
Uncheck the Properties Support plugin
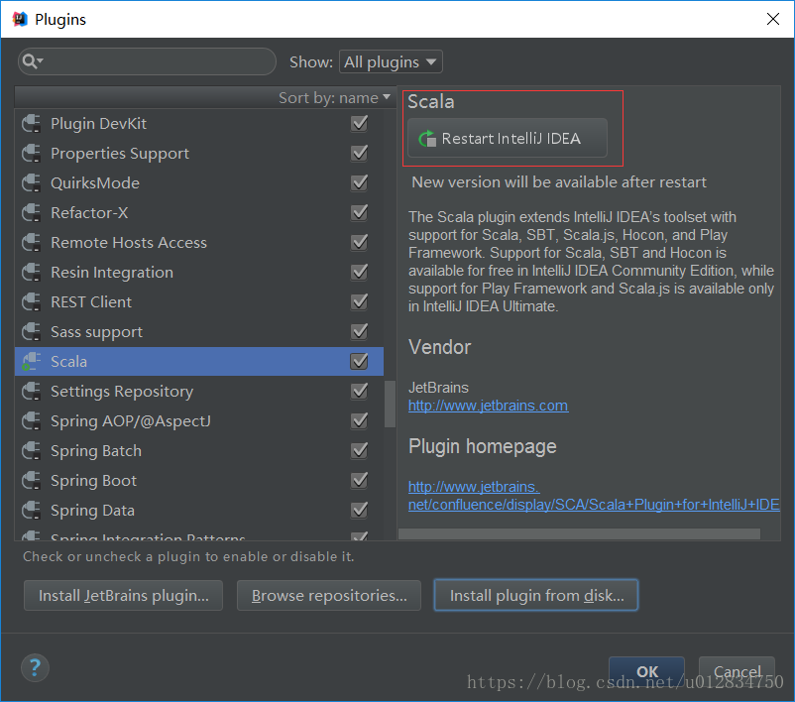pos(359,153)
